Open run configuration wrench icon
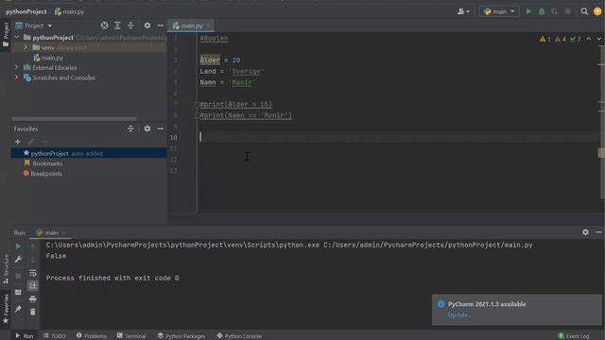Image resolution: width=605 pixels, height=340 pixels. 18,260
